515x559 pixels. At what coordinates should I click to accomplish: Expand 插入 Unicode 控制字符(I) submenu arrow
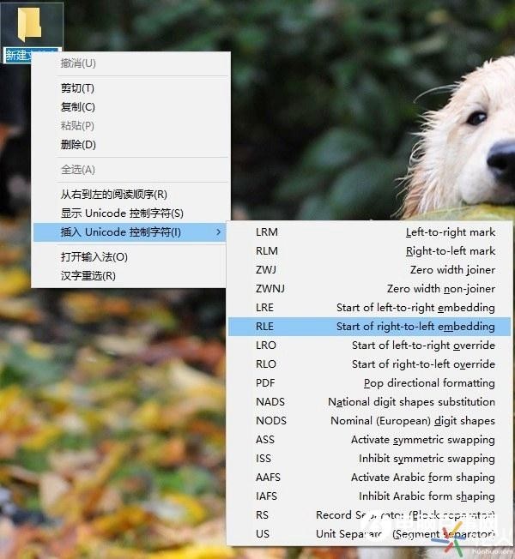218,232
